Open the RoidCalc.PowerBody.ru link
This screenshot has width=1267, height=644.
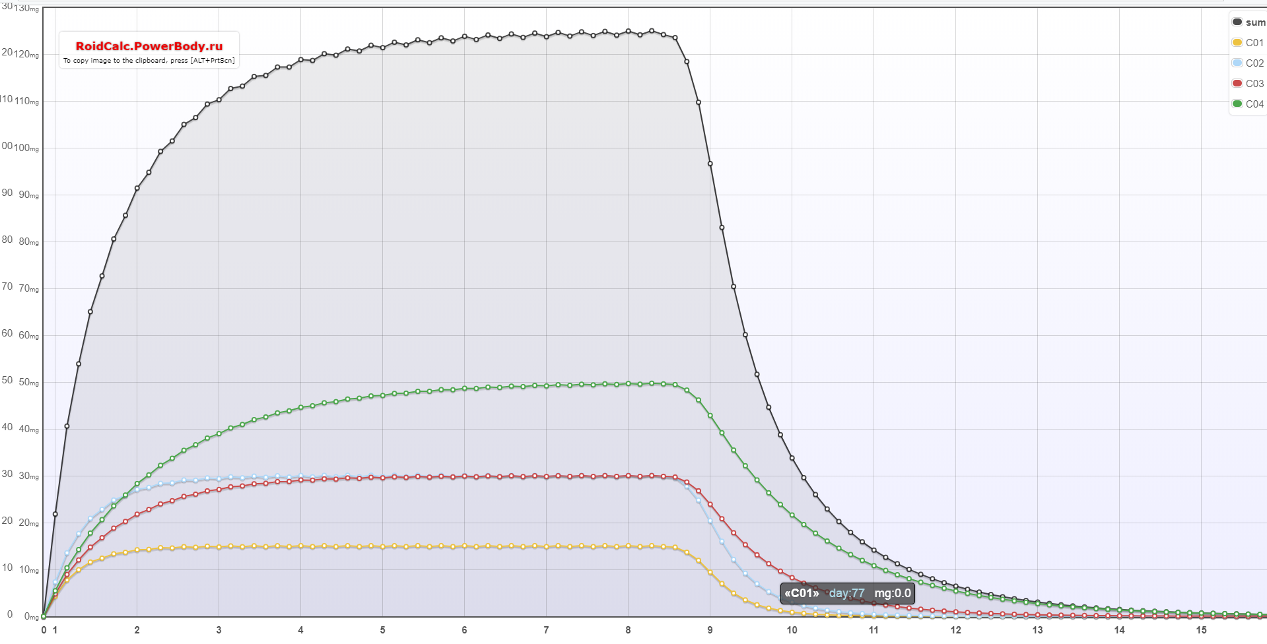tap(149, 46)
